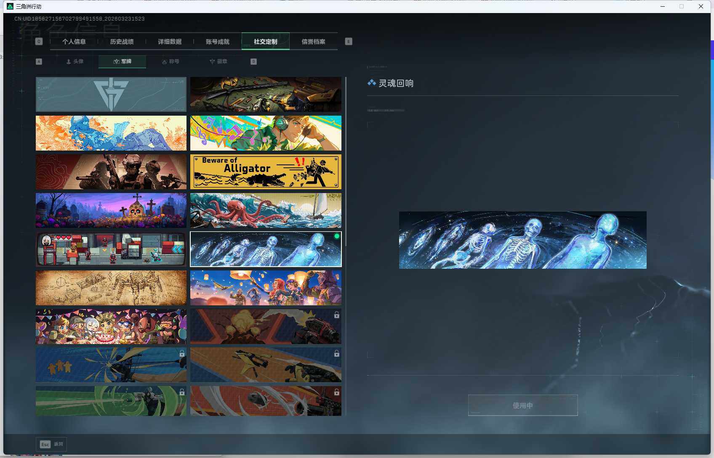Select the red octopus ocean banner
This screenshot has height=458, width=714.
point(266,210)
